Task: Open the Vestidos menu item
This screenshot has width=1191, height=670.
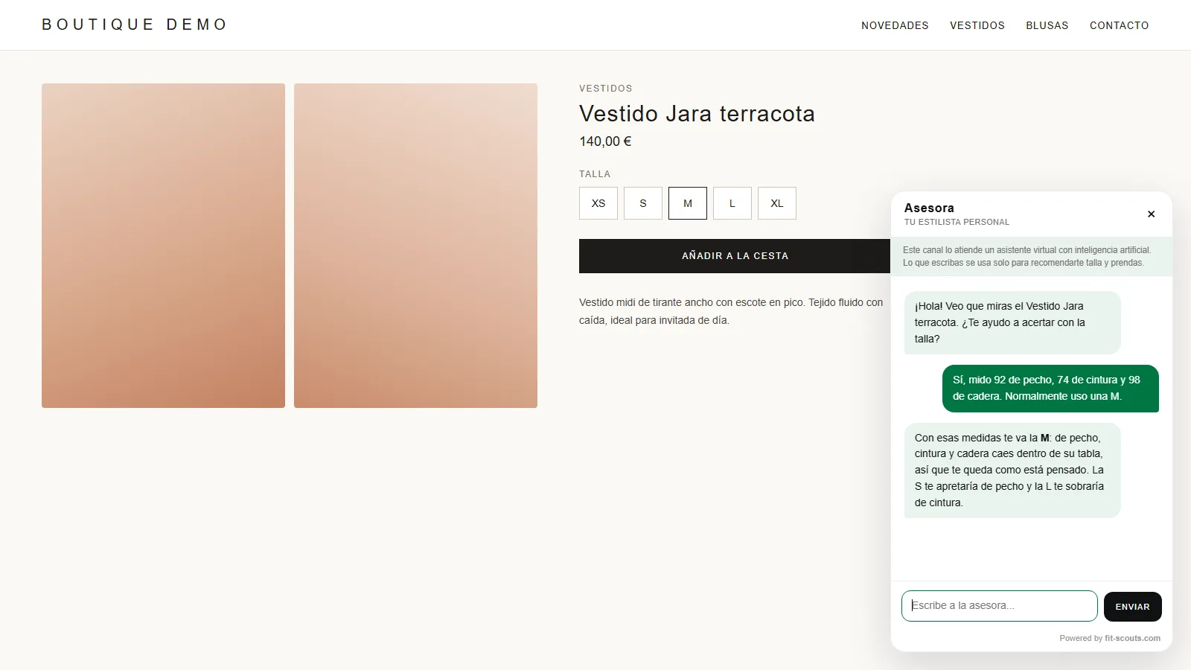Action: (977, 25)
